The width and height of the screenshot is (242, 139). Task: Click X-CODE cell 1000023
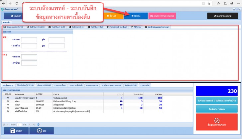tap(40, 101)
